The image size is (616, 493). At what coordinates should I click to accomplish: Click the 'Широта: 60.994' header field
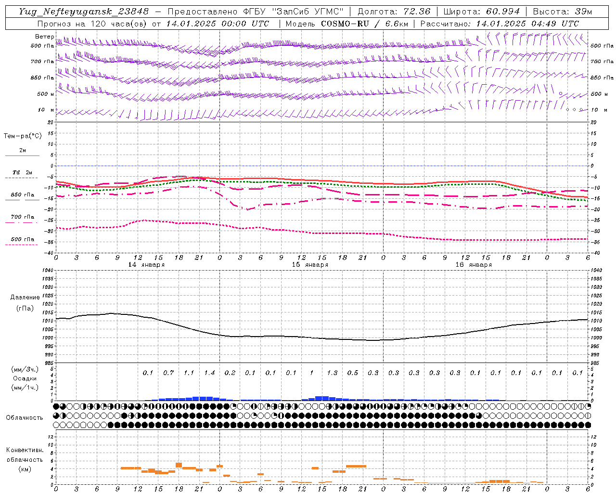[482, 12]
